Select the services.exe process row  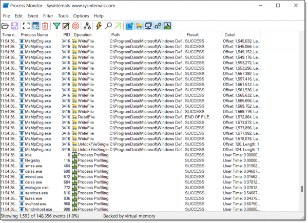tap(130, 193)
